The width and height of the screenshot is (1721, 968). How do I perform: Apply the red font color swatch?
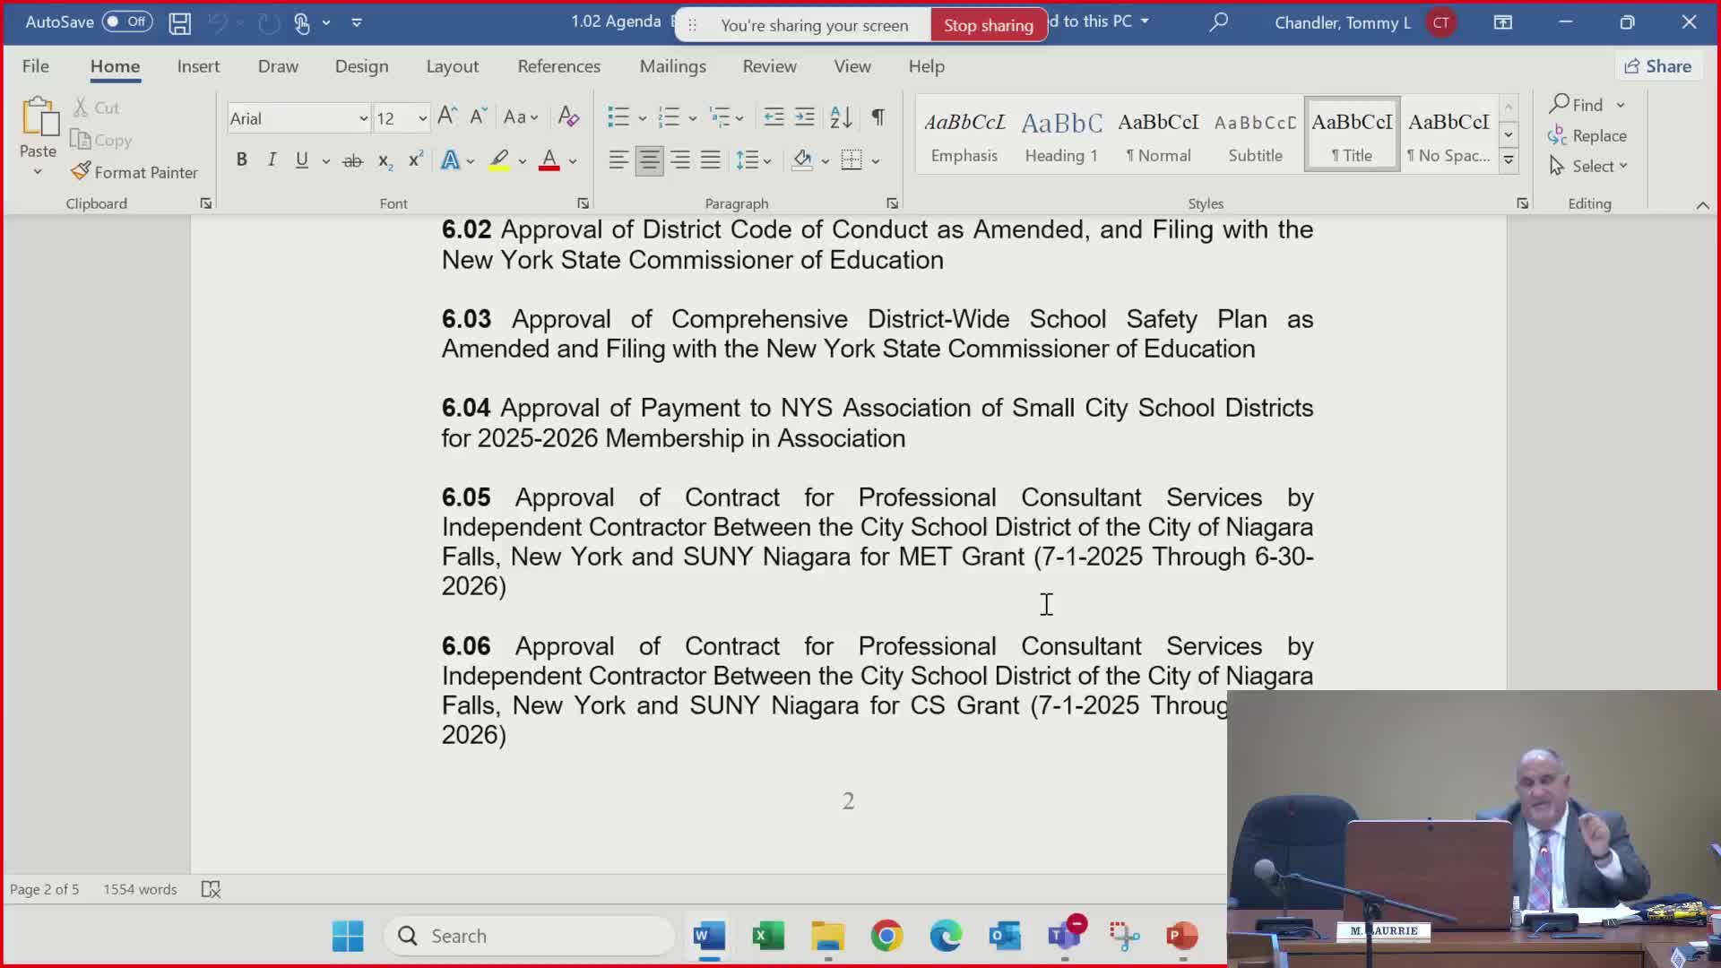[549, 160]
